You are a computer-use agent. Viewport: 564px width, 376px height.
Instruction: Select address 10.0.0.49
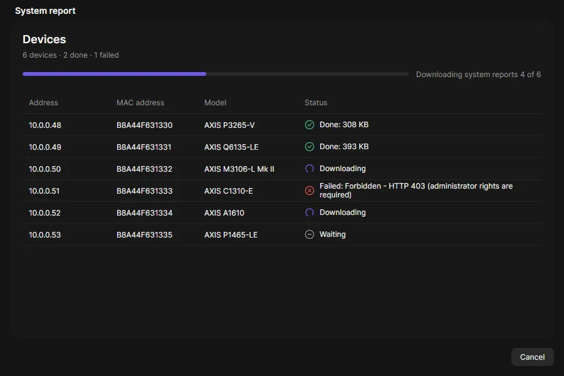(45, 147)
